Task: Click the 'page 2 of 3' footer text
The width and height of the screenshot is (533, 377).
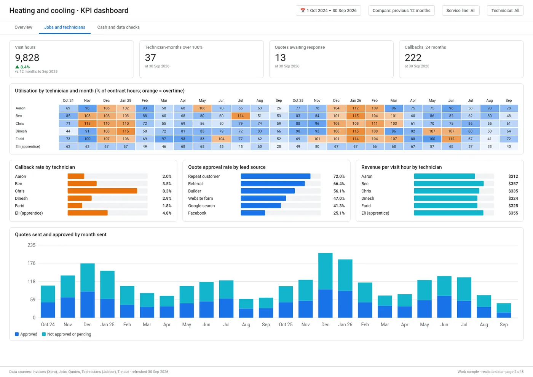Action: tap(514, 372)
